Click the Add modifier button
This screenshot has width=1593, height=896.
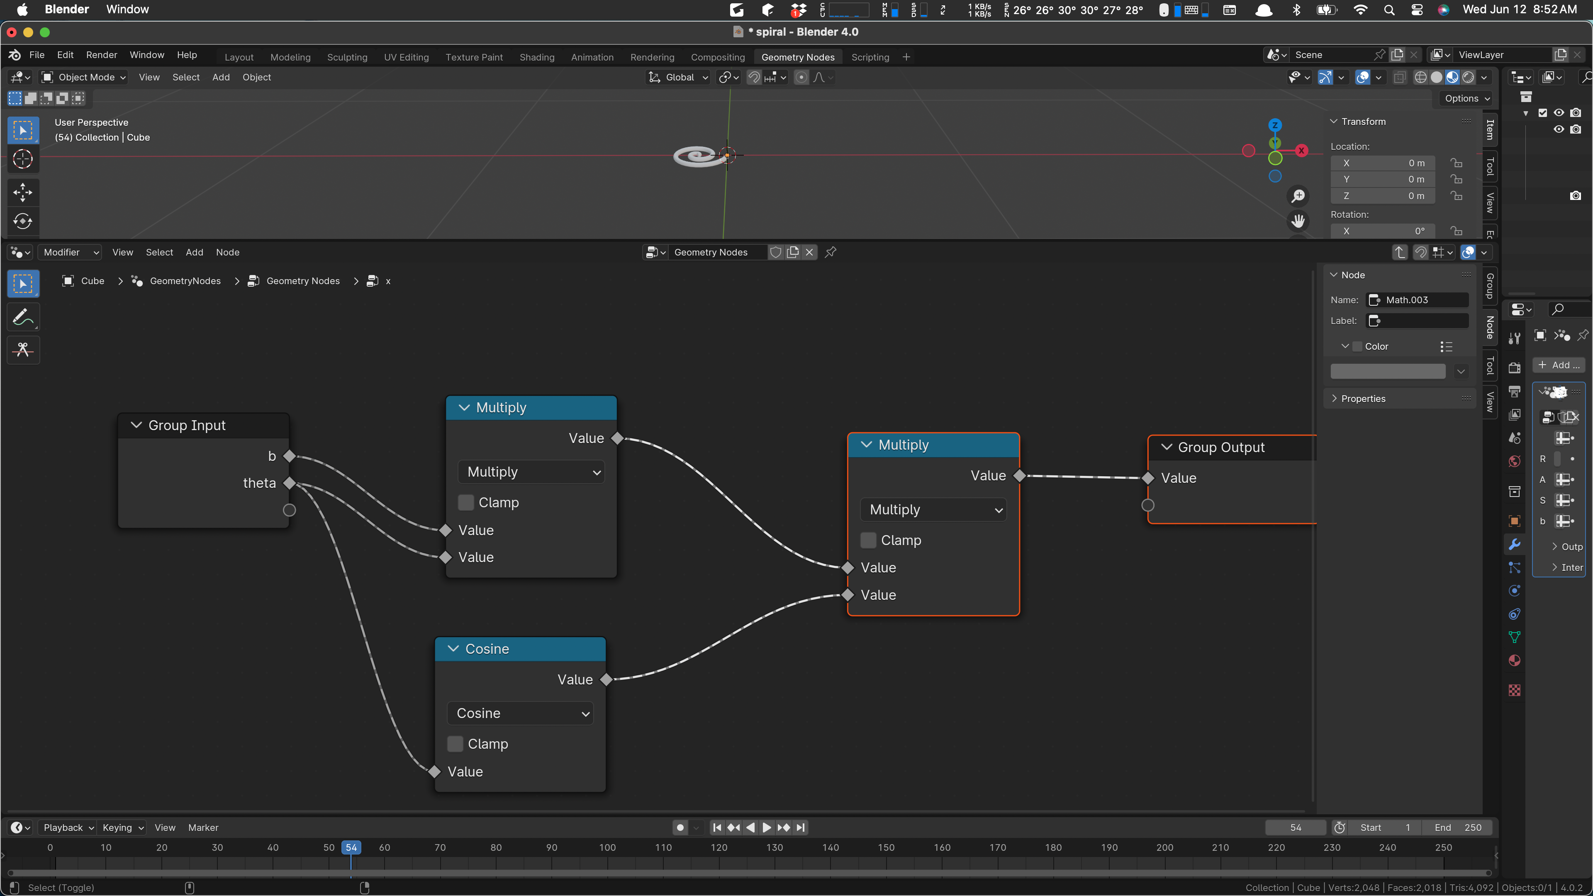pos(1559,365)
